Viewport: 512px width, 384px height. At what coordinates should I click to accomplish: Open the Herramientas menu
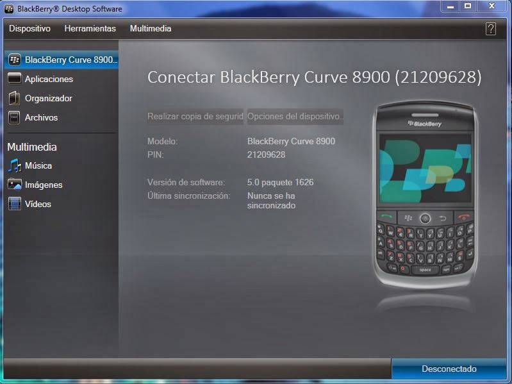pyautogui.click(x=90, y=29)
